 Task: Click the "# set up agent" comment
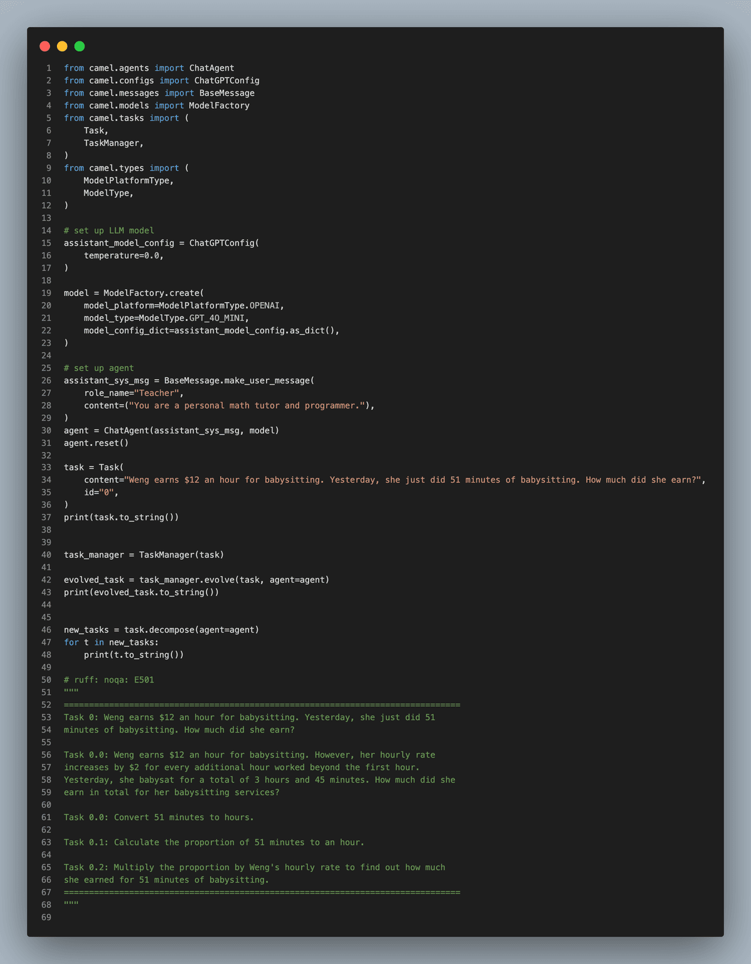click(x=99, y=368)
